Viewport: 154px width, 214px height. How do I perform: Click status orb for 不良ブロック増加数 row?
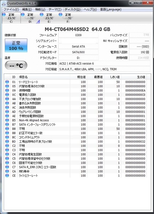click(x=7, y=99)
